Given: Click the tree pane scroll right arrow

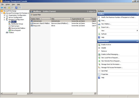Looking at the screenshot, I should click(28, 93).
